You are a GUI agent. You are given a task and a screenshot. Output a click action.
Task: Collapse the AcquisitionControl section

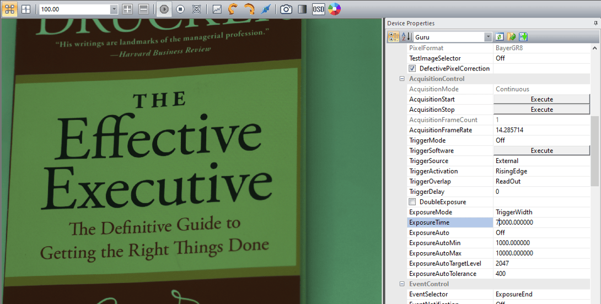(x=402, y=79)
